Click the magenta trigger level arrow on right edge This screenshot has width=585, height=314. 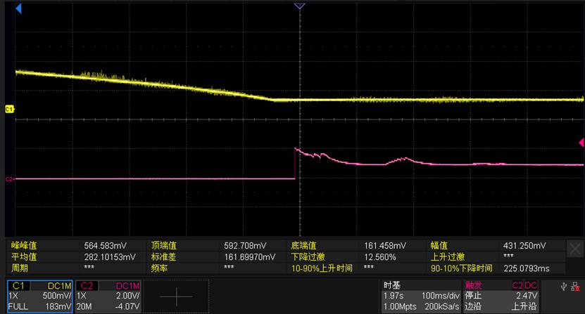pyautogui.click(x=581, y=143)
